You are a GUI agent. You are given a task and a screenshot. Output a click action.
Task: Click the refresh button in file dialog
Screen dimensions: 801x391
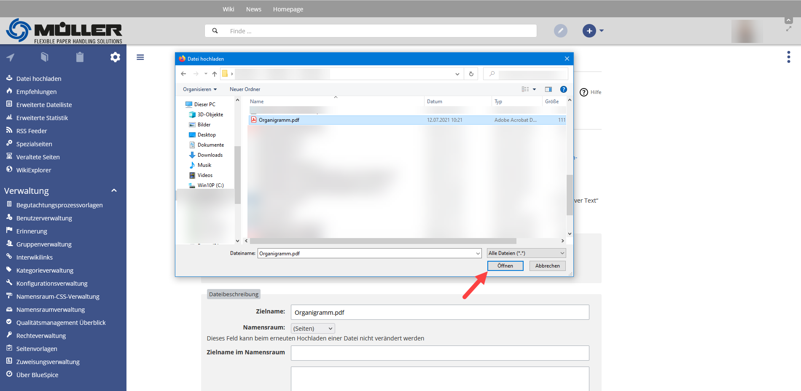click(471, 74)
